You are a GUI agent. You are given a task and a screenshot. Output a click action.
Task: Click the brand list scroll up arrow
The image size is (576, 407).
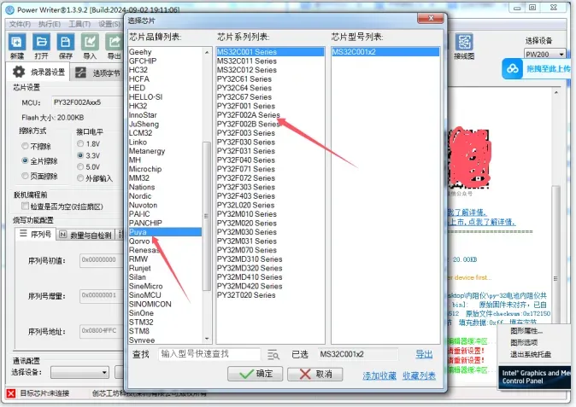pyautogui.click(x=207, y=52)
